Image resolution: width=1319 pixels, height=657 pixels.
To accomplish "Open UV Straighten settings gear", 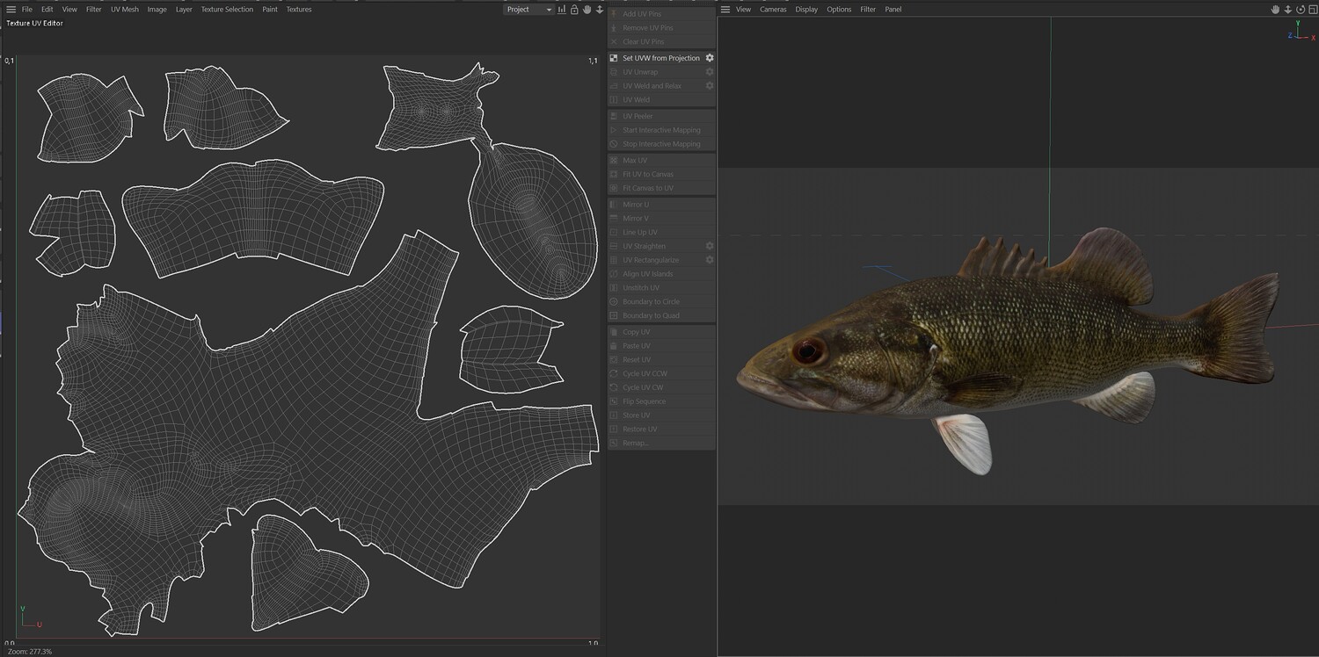I will [x=710, y=246].
